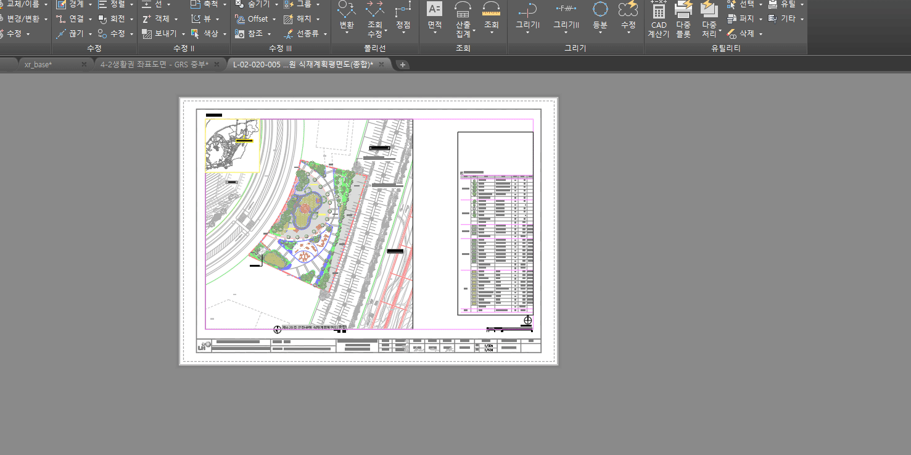Screen dimensions: 911x455
Task: Click the 참조 (reference) tool icon
Action: tap(240, 34)
